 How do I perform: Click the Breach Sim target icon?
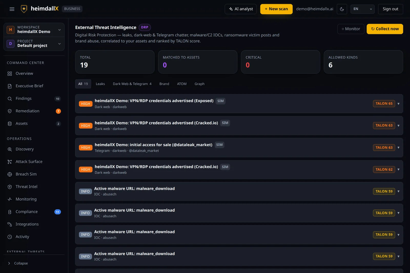(x=10, y=174)
